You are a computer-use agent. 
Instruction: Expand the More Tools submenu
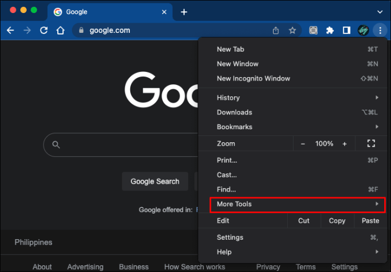pyautogui.click(x=297, y=204)
